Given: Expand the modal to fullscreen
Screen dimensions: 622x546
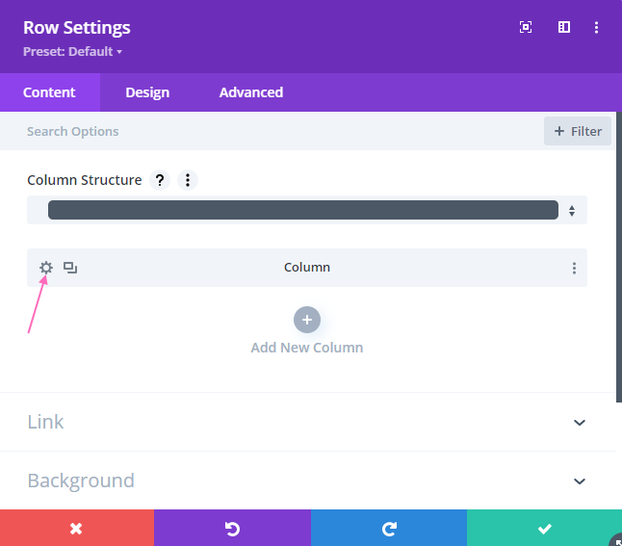Looking at the screenshot, I should 526,27.
